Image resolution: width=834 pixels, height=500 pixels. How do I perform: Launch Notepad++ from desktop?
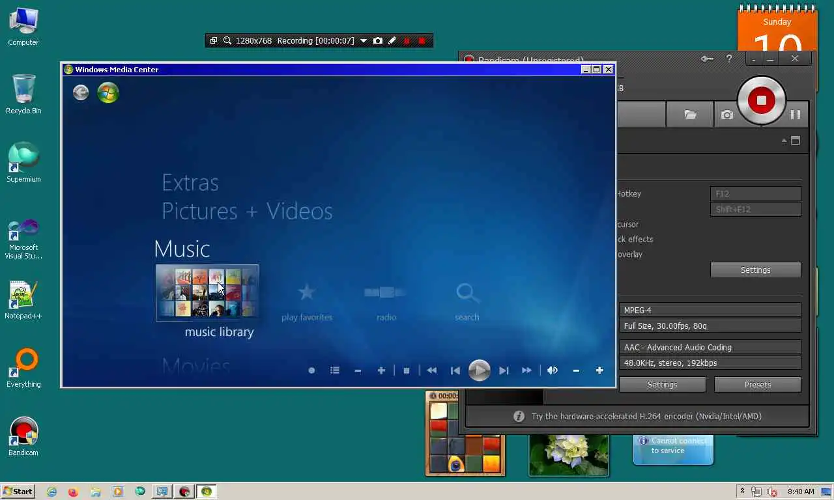pos(23,300)
